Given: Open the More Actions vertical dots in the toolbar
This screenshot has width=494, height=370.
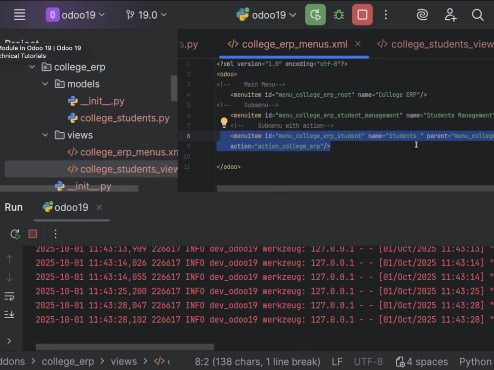Looking at the screenshot, I should pyautogui.click(x=386, y=15).
